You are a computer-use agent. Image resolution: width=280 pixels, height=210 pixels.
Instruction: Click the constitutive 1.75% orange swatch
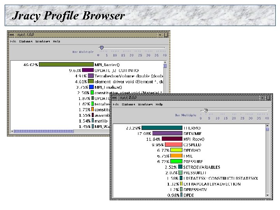pos(93,109)
